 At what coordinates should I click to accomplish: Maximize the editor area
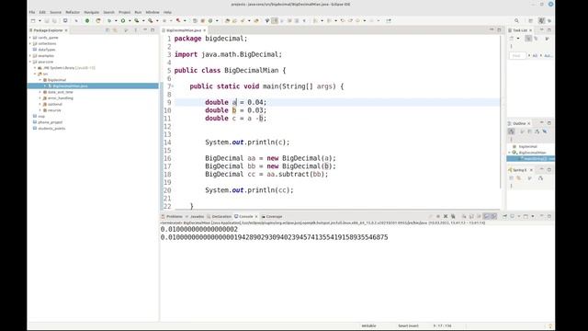tap(499, 30)
